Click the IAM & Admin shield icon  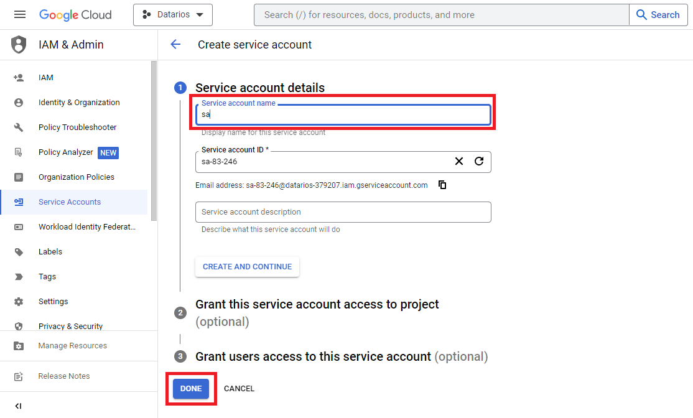(x=19, y=45)
